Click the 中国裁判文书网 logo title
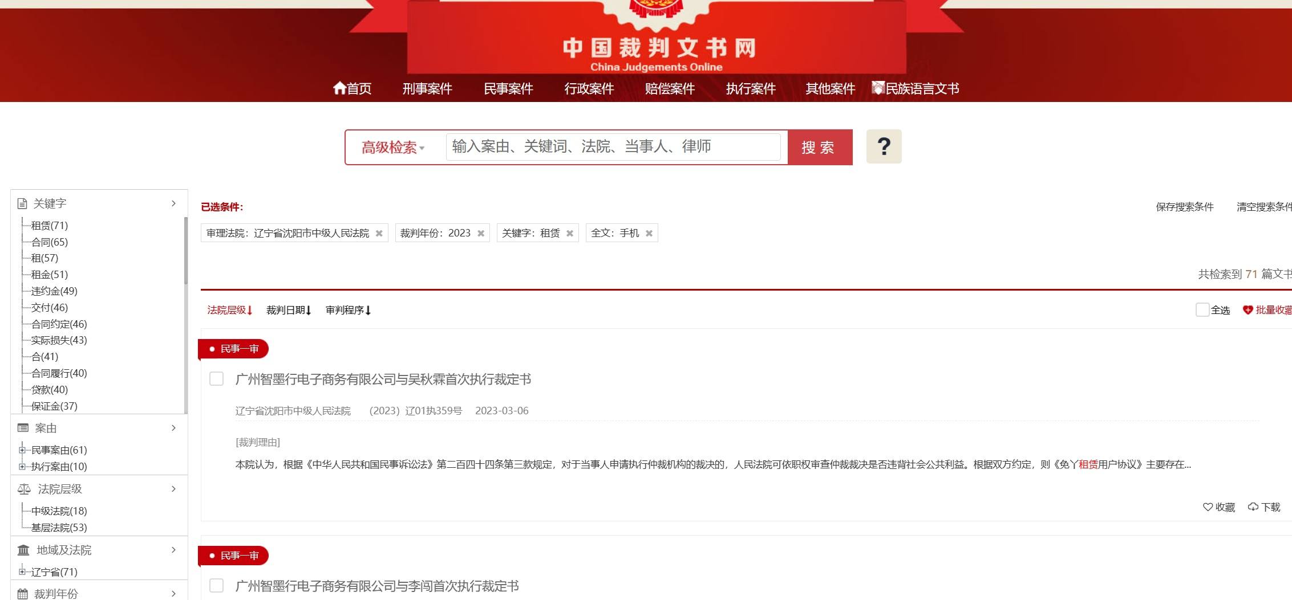1292x600 pixels. point(659,48)
